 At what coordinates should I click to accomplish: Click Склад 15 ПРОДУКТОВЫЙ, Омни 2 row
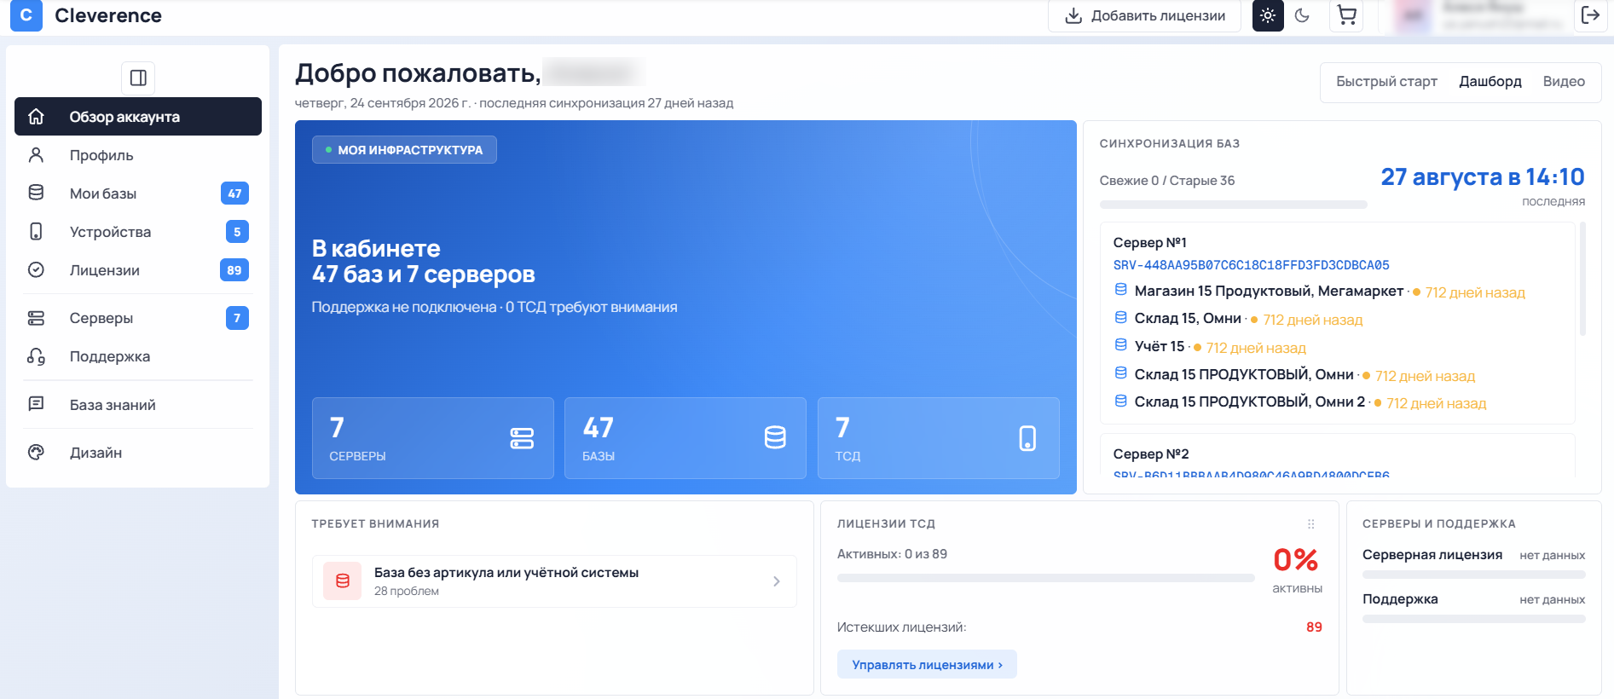[1299, 402]
